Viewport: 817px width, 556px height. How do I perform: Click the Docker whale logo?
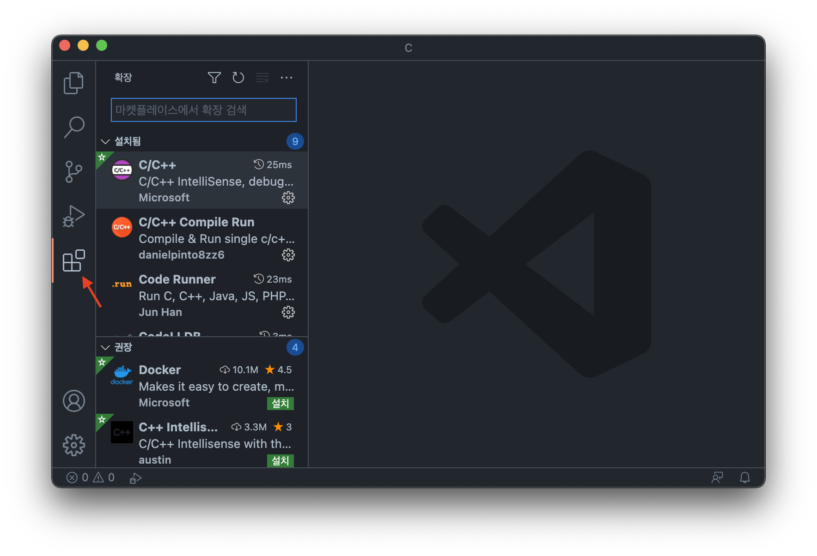(x=122, y=375)
